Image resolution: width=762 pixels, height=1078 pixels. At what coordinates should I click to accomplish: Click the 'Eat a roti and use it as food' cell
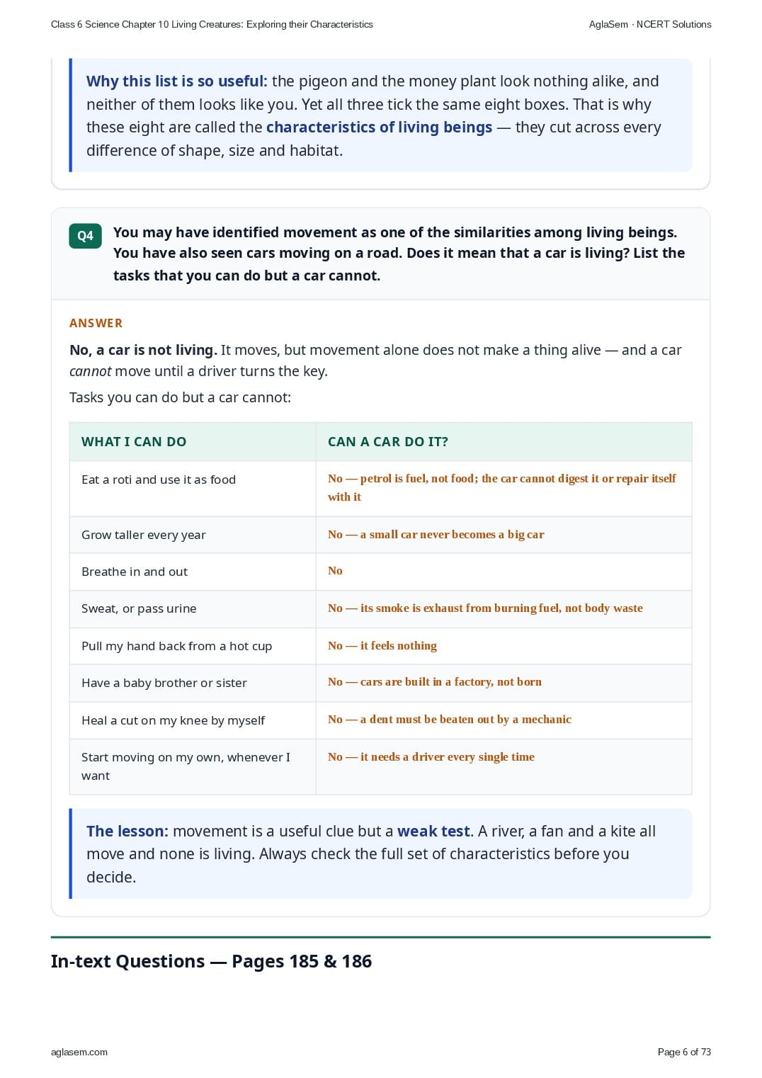click(x=193, y=489)
